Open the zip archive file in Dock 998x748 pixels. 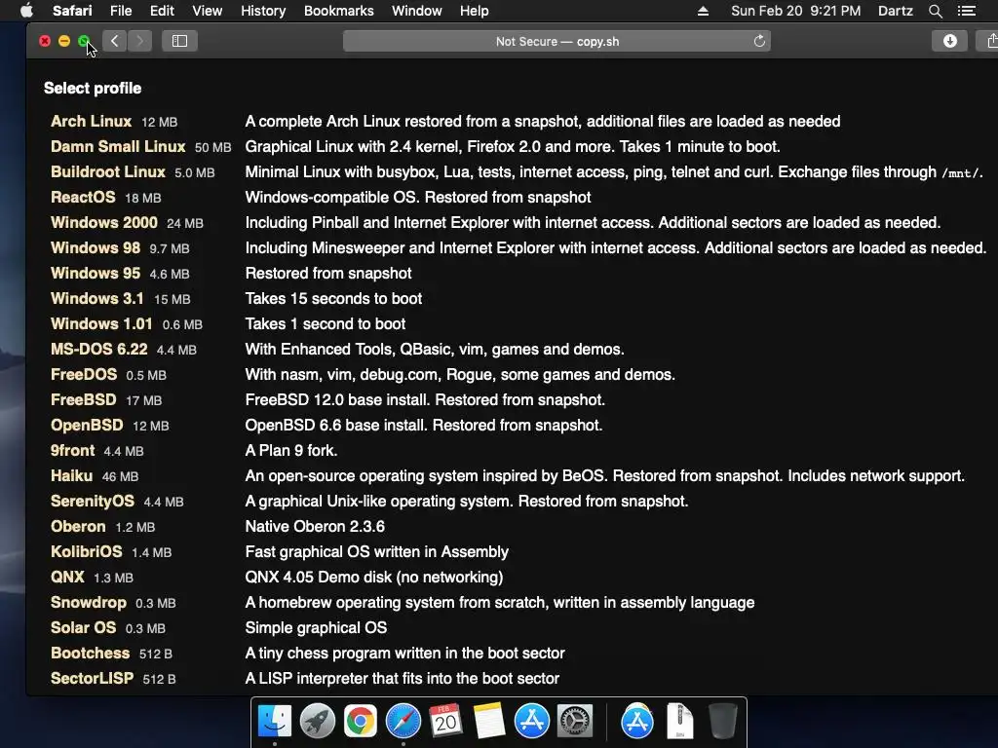coord(679,722)
